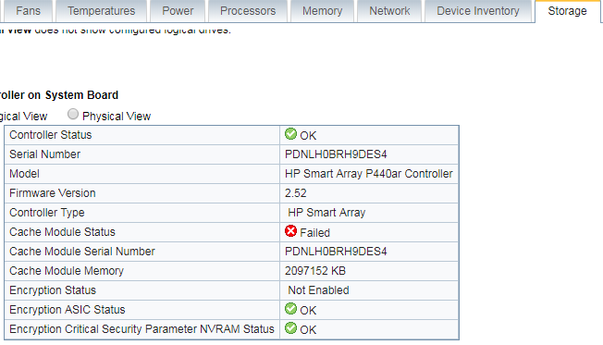Click the HP Smart Array P440ar Controller model text

point(369,174)
